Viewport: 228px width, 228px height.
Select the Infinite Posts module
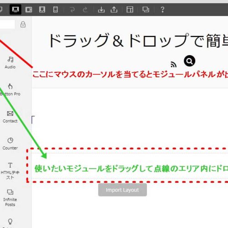(x=10, y=198)
